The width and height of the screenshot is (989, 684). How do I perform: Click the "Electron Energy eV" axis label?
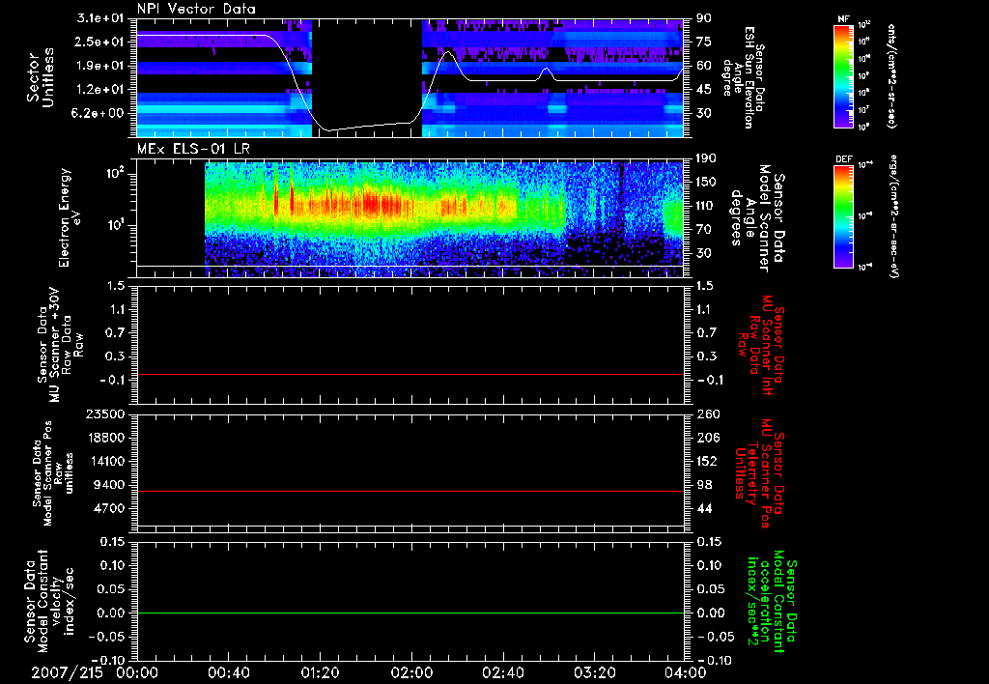click(x=69, y=217)
